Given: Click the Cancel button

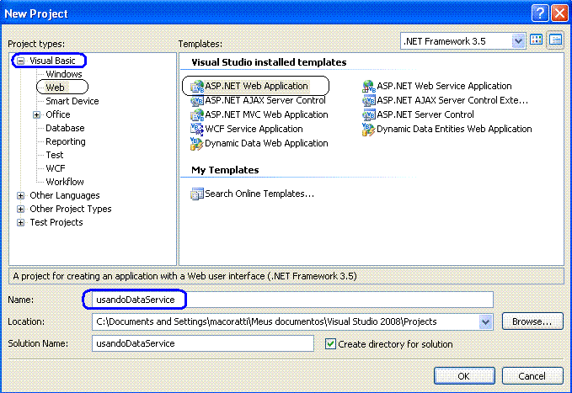Looking at the screenshot, I should [532, 376].
